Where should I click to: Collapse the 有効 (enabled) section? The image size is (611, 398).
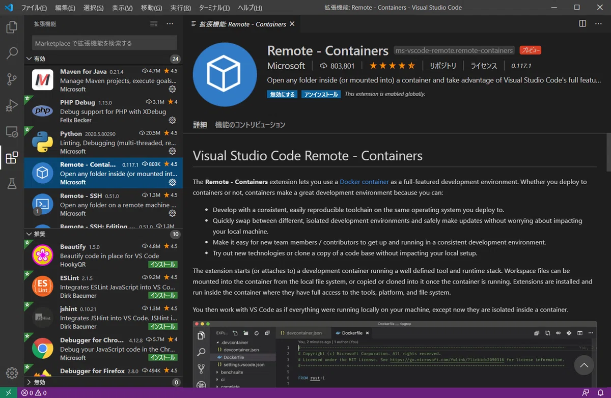coord(103,59)
